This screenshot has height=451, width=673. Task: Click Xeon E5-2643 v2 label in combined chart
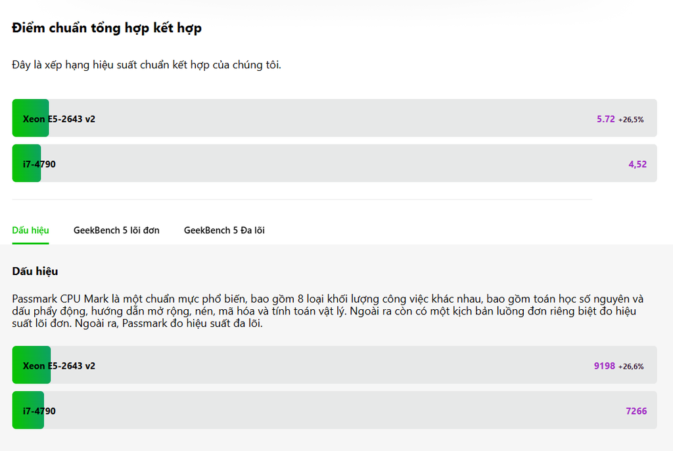pyautogui.click(x=58, y=119)
